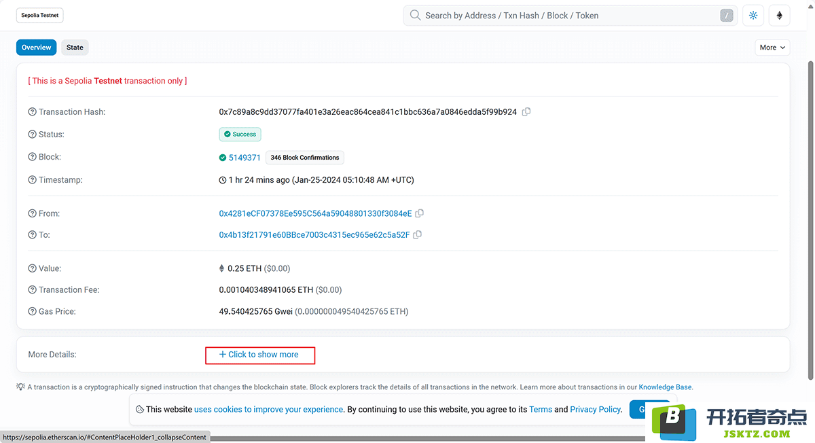
Task: Click the uses cookies to improve link
Action: point(269,410)
